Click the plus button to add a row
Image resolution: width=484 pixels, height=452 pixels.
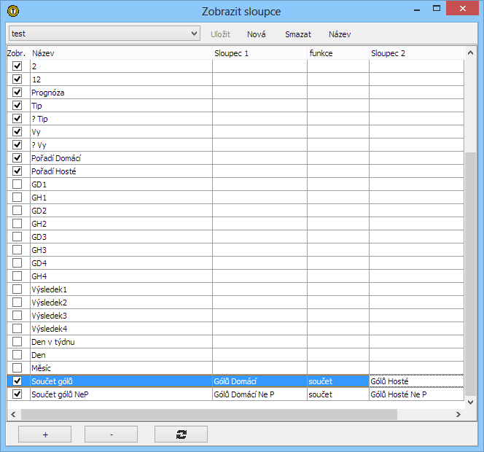point(45,435)
